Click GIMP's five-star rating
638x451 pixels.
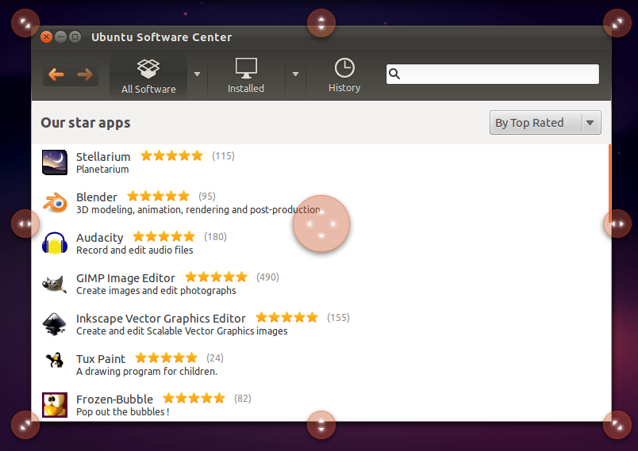216,277
